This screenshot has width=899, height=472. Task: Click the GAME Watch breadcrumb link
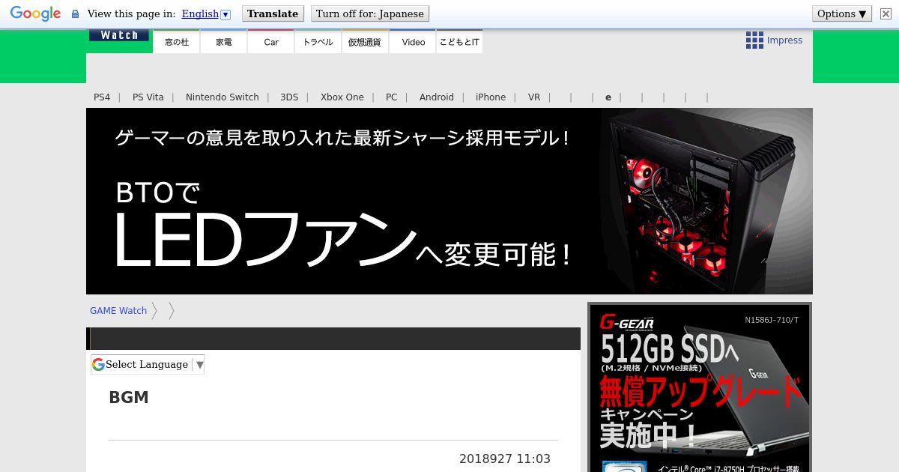point(118,311)
